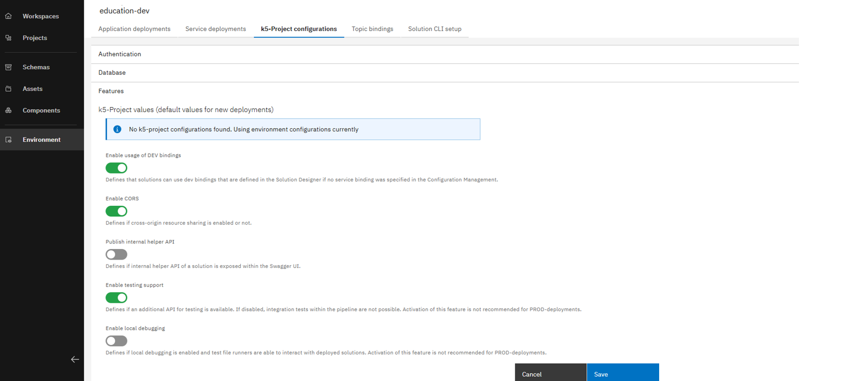This screenshot has width=850, height=381.
Task: Switch to the Application deployments tab
Action: [134, 29]
